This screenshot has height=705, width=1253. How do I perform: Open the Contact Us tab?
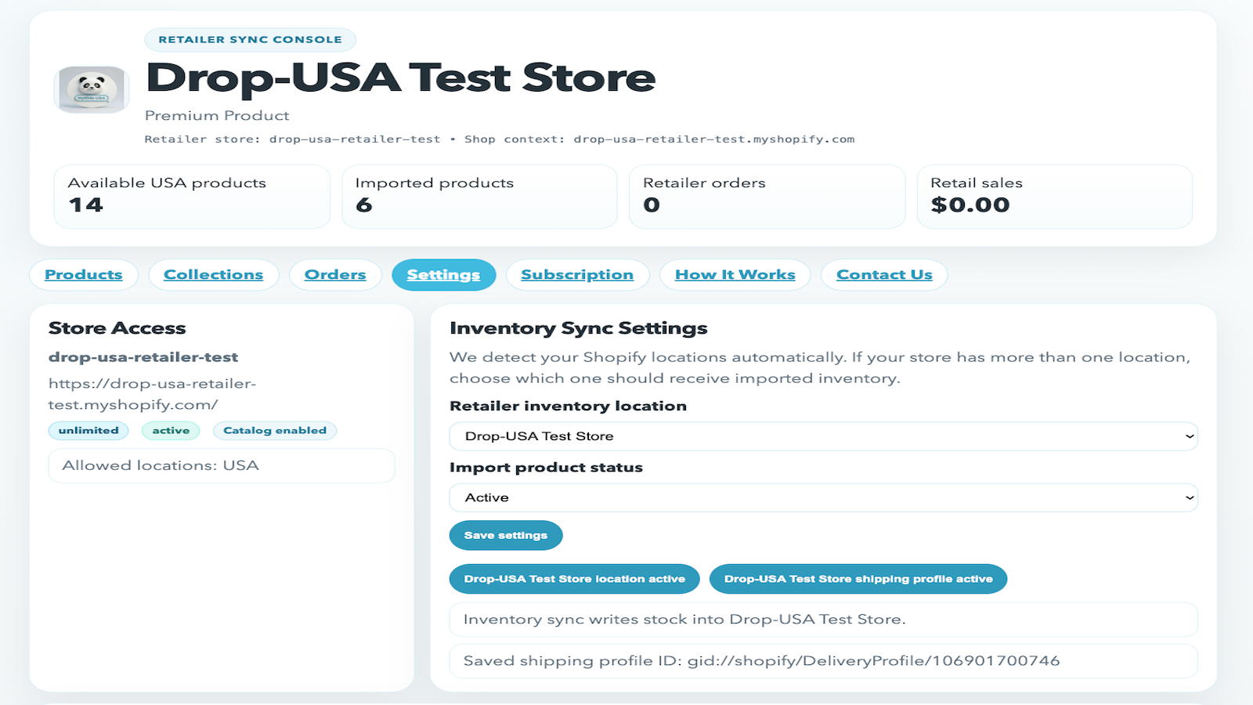(884, 275)
